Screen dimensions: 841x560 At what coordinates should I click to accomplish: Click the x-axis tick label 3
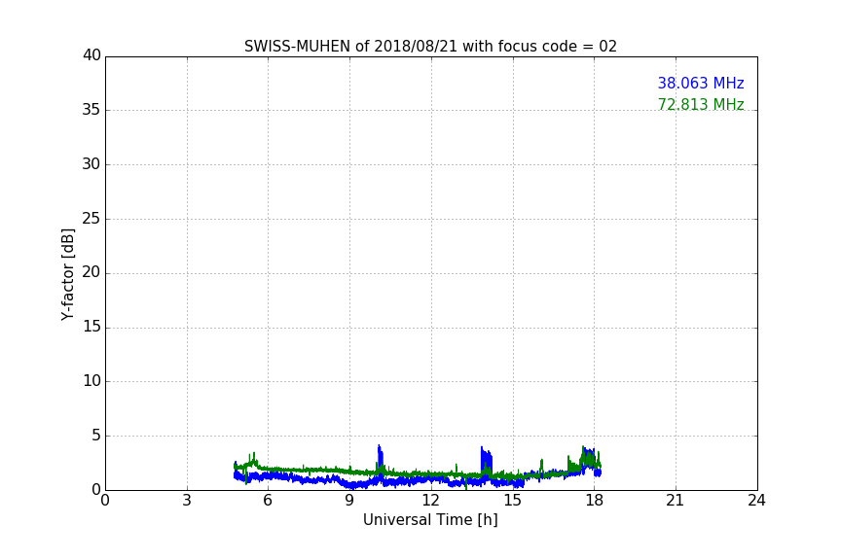(187, 501)
